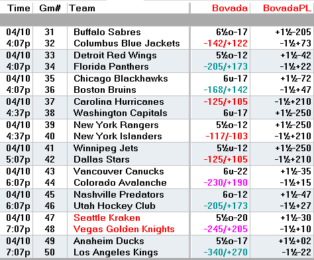The height and width of the screenshot is (260, 314).
Task: Click Carolina Hurricanes odds -125/+105
Action: [x=225, y=101]
